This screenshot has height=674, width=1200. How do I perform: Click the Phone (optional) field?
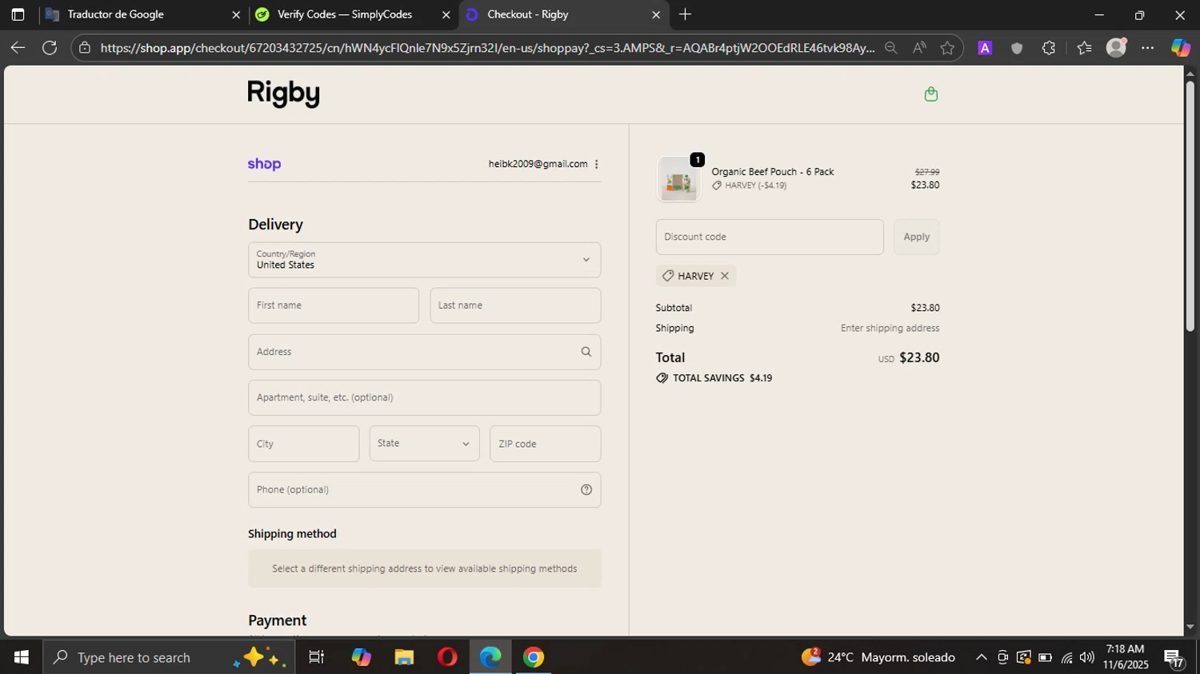point(424,489)
